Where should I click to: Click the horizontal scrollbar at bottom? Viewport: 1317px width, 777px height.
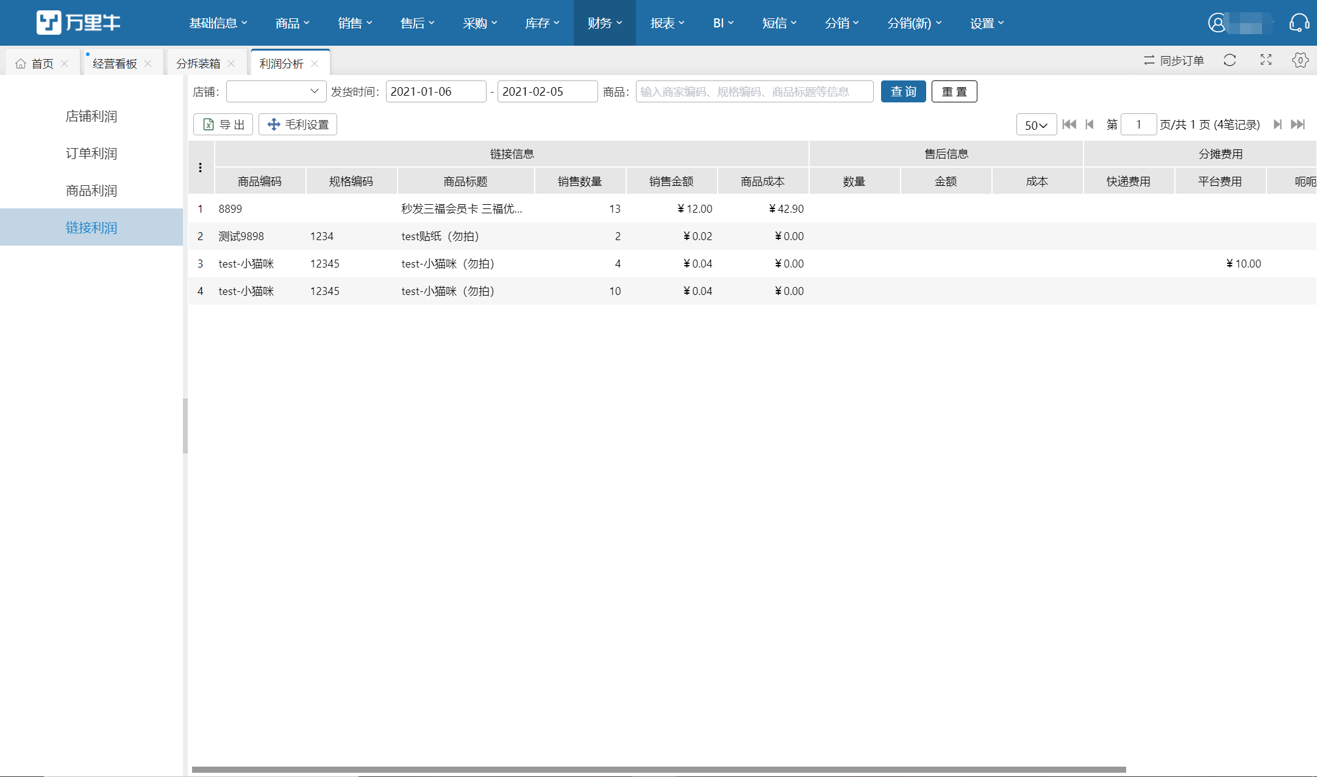pos(659,770)
